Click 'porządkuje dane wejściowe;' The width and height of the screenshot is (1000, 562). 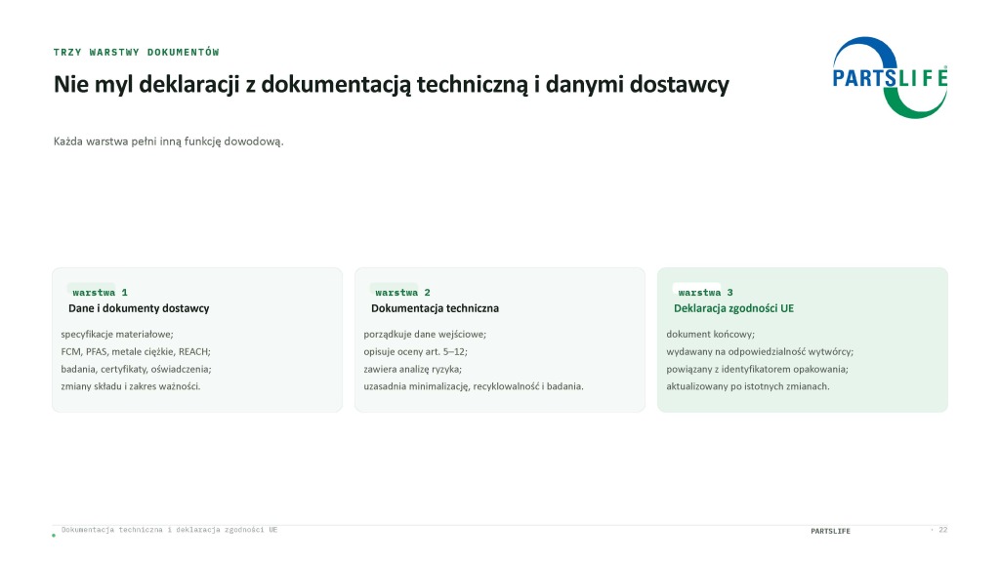click(x=425, y=334)
